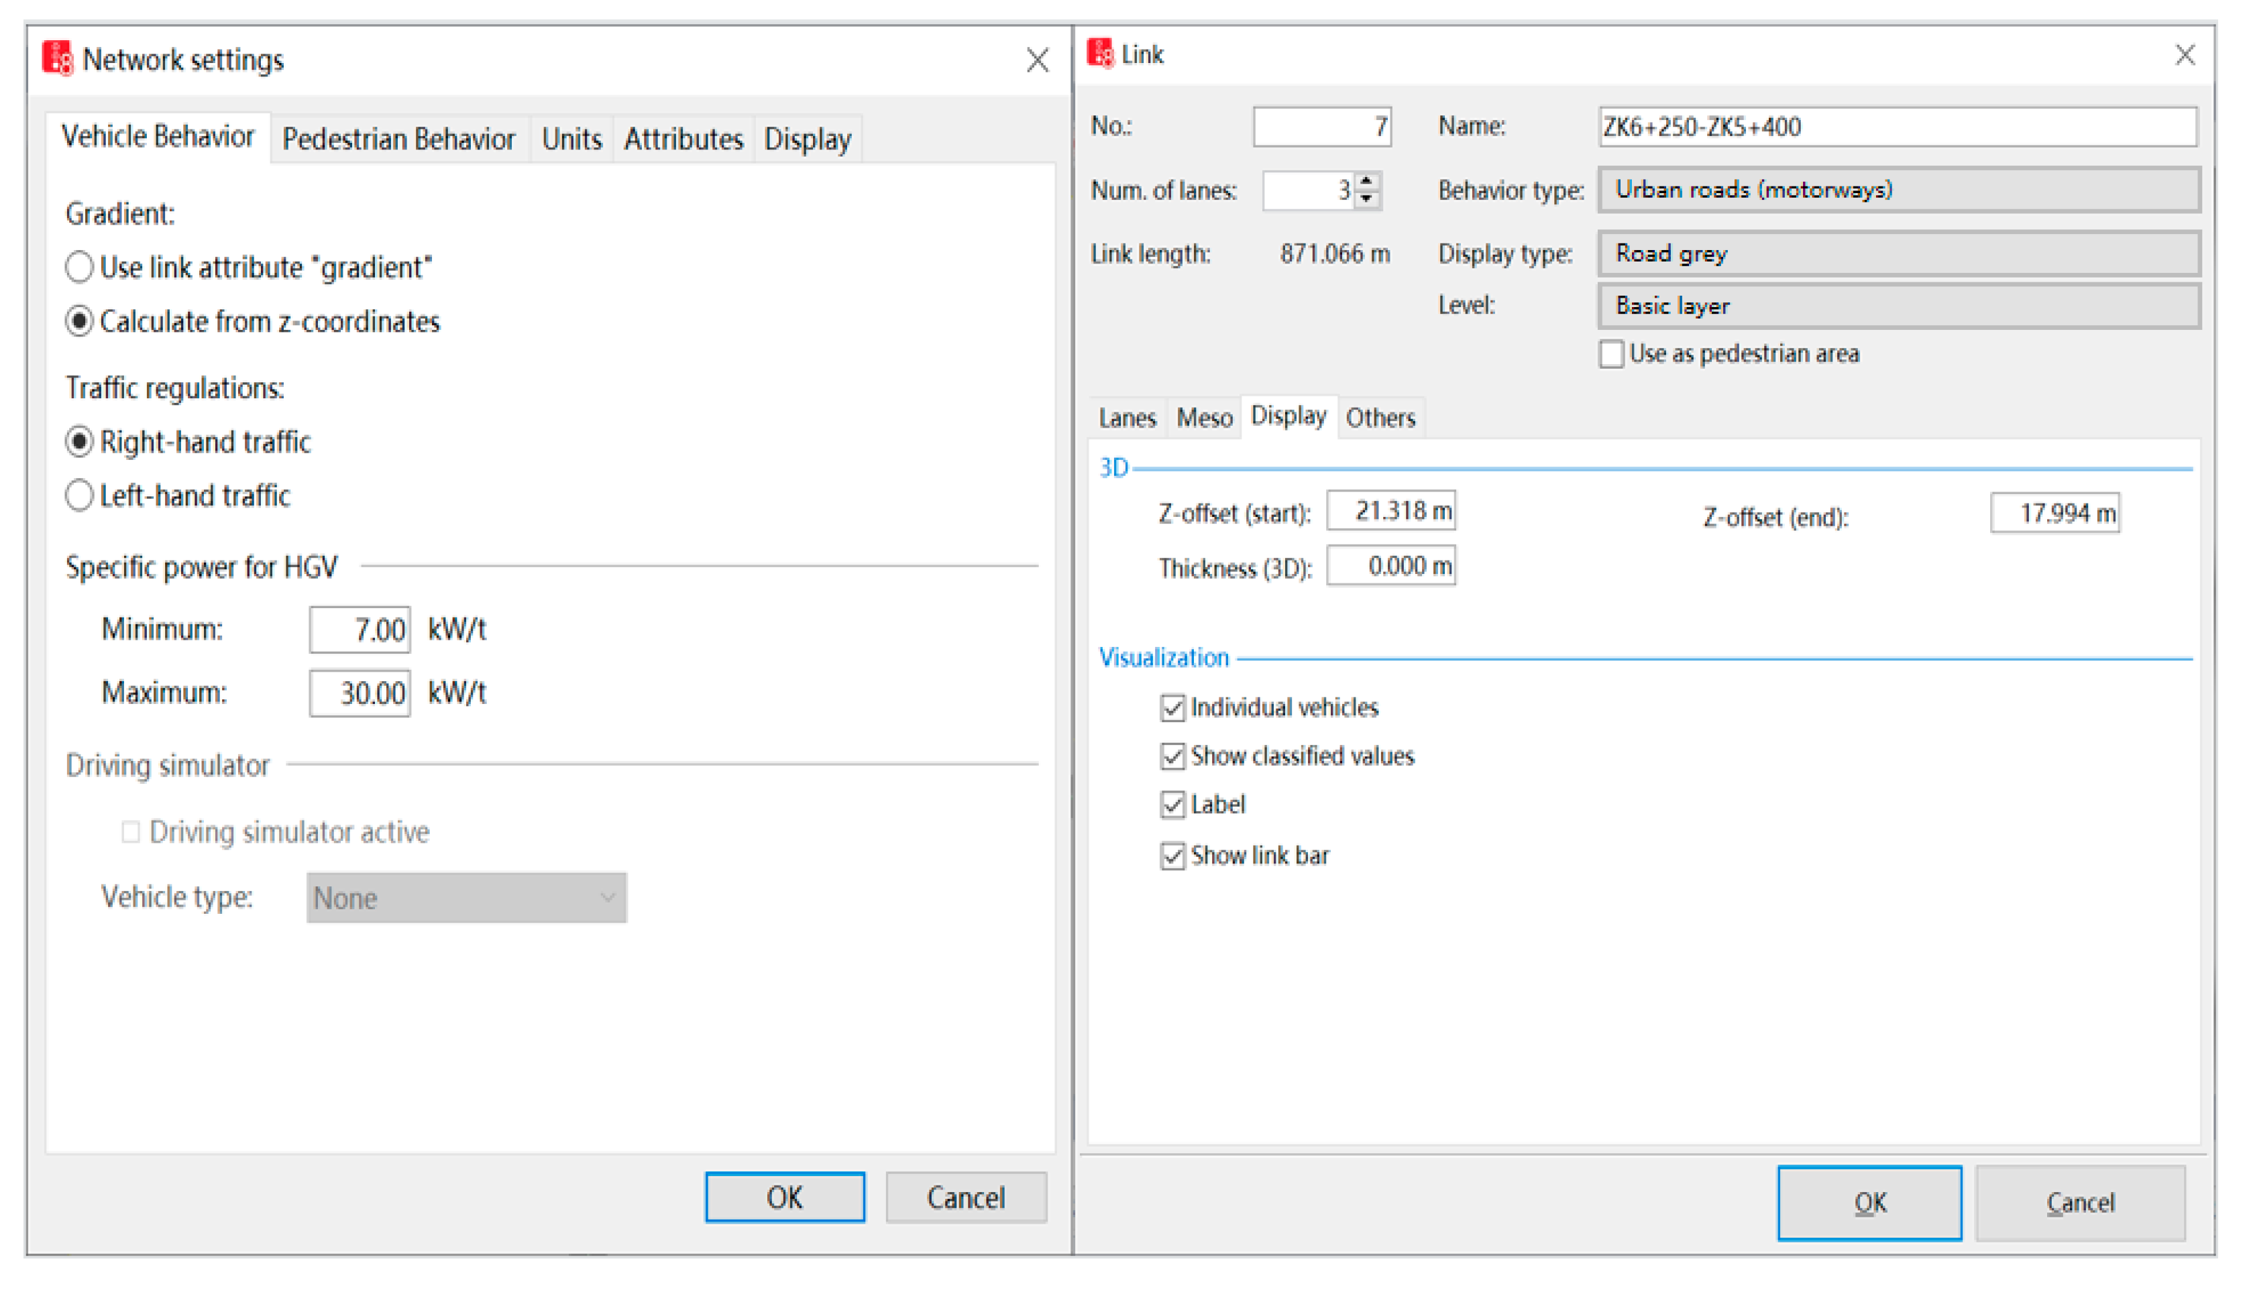The image size is (2247, 1290).
Task: Uncheck Show classified values checkbox
Action: pos(1172,756)
